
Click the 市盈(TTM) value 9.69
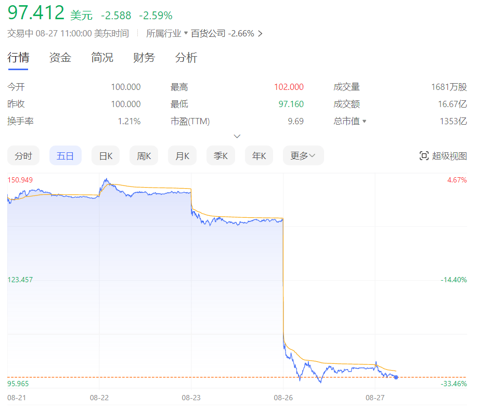pos(296,121)
